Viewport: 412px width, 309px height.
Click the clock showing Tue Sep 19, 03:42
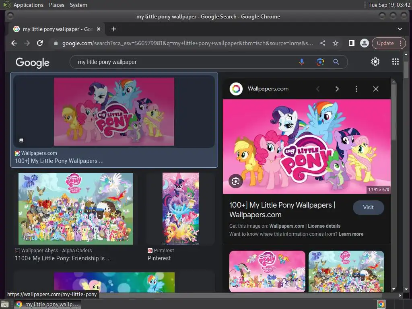pos(389,5)
